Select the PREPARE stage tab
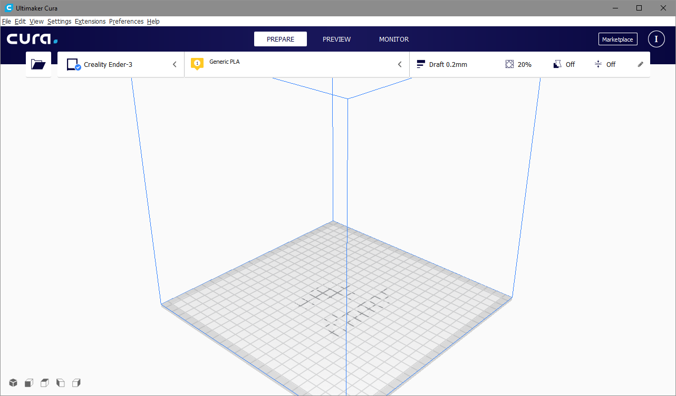Viewport: 676px width, 396px height. 281,39
